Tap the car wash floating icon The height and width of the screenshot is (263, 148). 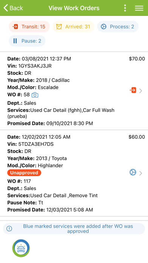(21, 248)
